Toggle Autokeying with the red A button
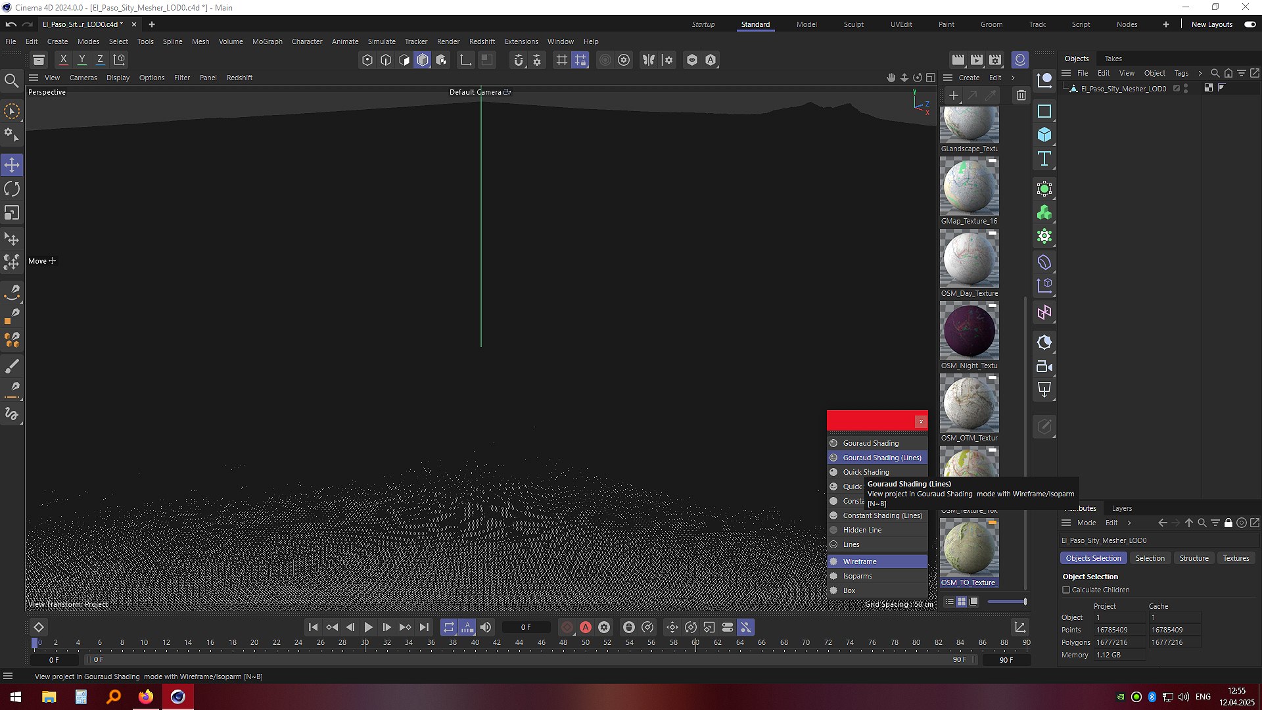The height and width of the screenshot is (710, 1262). 586,627
